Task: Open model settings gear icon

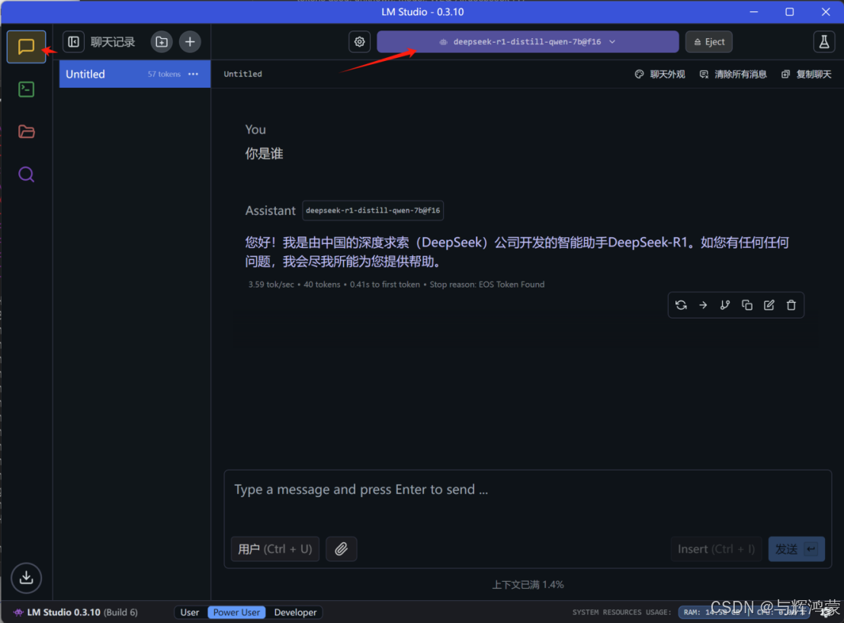Action: click(x=360, y=42)
